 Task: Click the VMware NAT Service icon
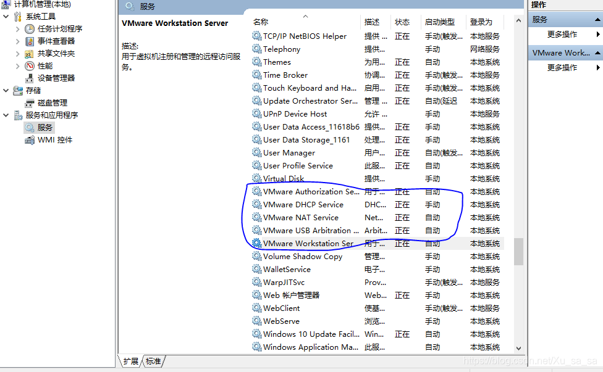point(257,217)
